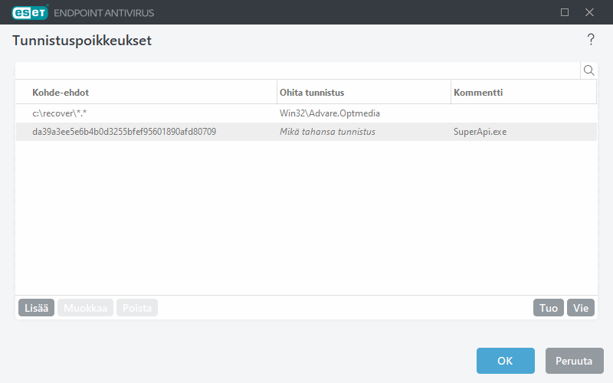Import exclusions with the Tuo button

(x=549, y=308)
